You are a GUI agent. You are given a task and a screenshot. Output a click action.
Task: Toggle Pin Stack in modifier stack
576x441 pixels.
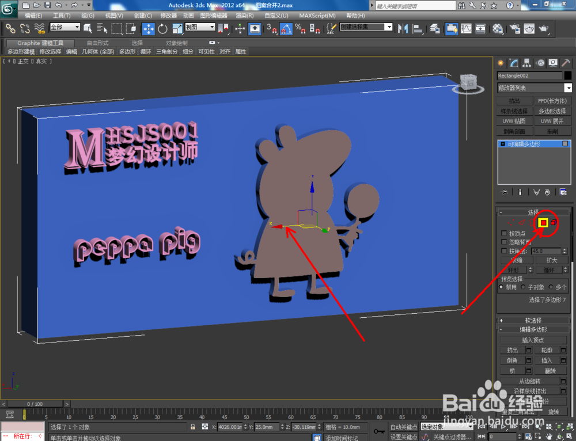[504, 192]
